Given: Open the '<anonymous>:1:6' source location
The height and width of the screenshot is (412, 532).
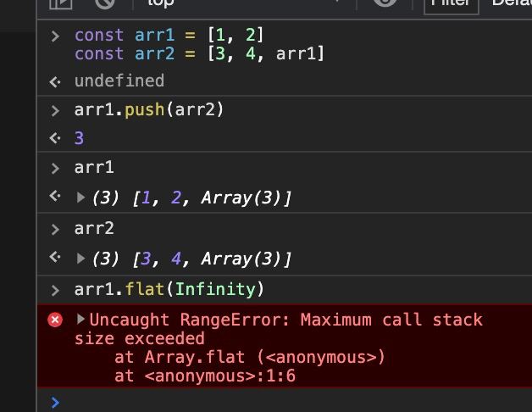Looking at the screenshot, I should pyautogui.click(x=220, y=376).
